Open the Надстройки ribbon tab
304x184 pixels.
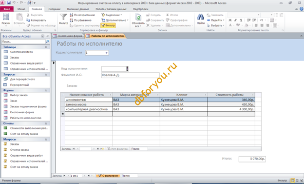tap(140, 9)
